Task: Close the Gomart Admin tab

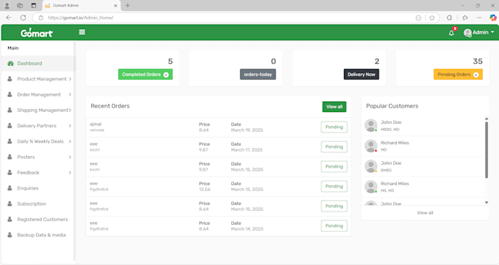Action: pos(115,6)
